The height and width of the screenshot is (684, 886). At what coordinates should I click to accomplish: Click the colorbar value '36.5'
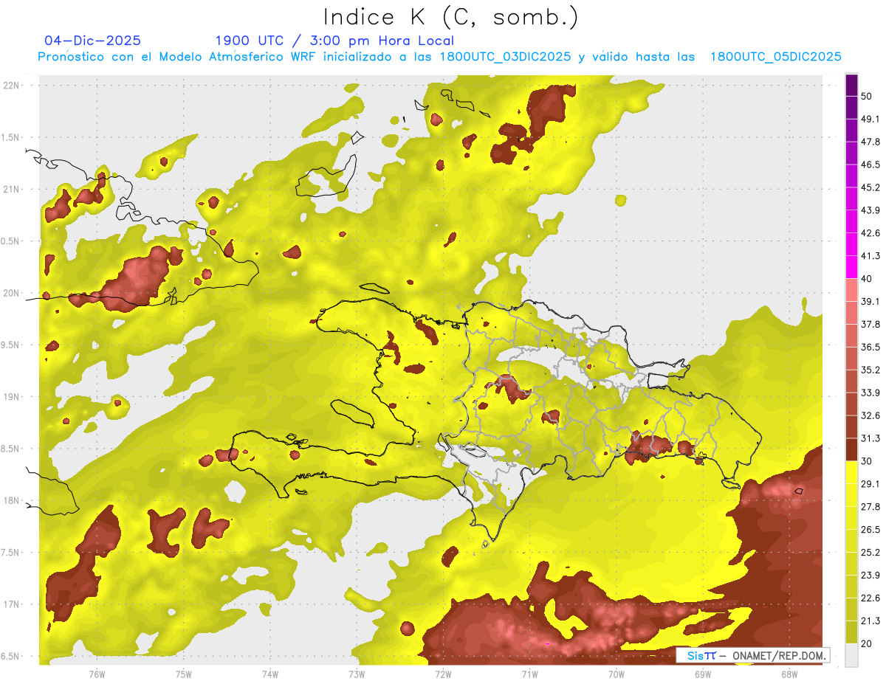tap(870, 347)
